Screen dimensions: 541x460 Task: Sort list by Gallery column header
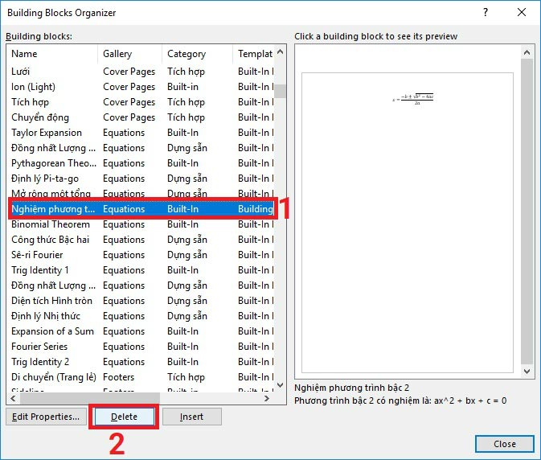(129, 54)
